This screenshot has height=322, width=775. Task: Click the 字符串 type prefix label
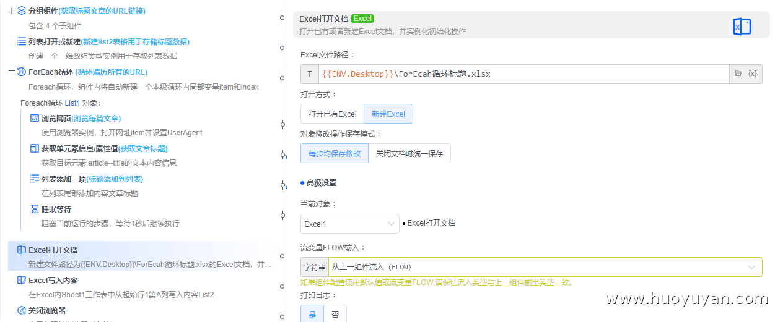[x=315, y=267]
